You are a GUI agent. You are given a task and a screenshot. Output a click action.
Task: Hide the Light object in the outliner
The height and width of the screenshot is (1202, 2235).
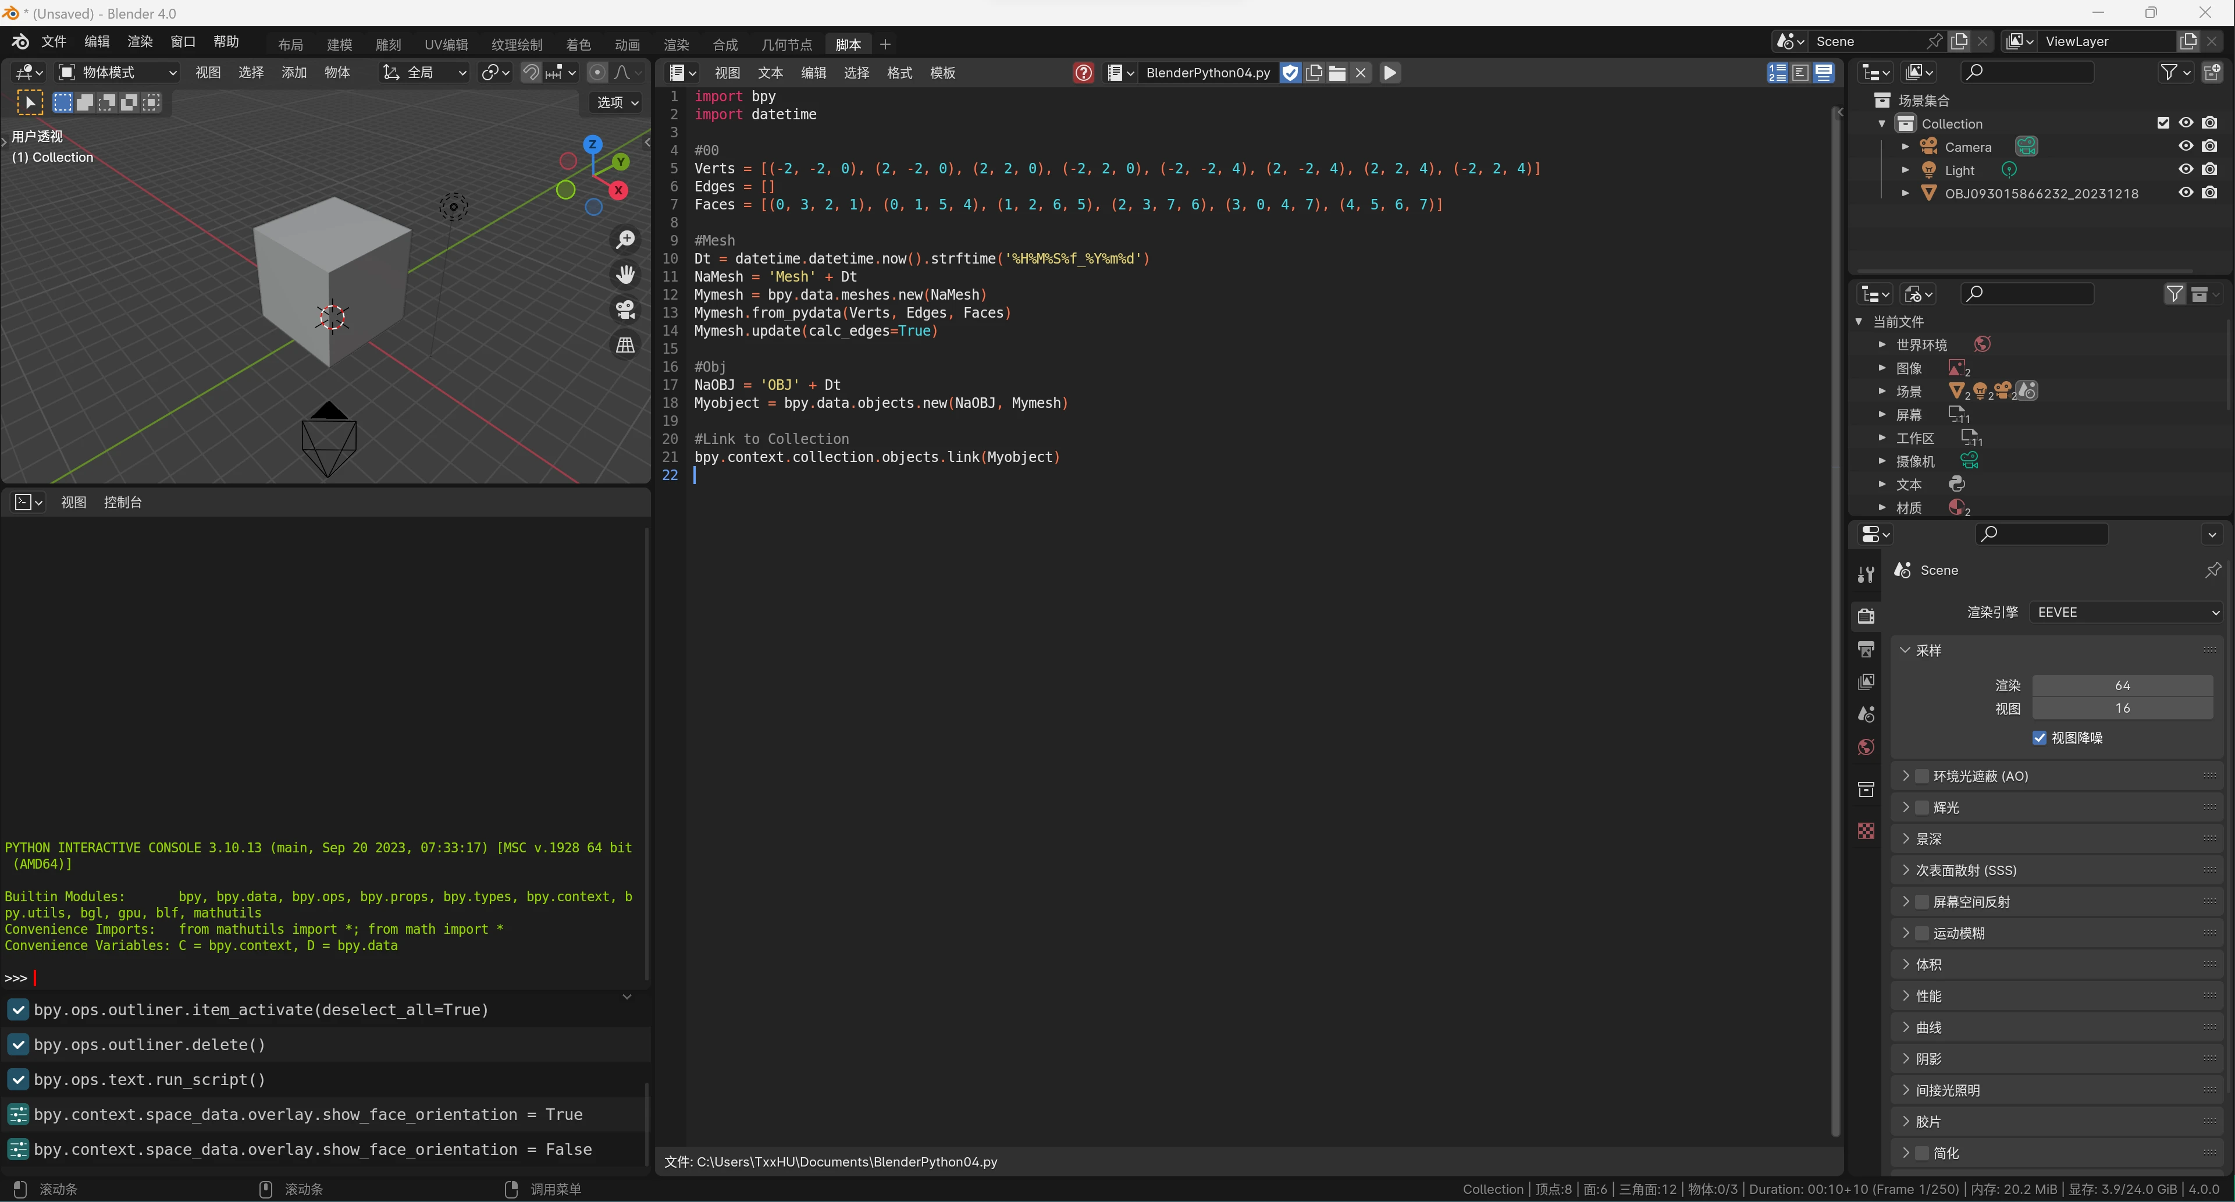(2186, 169)
